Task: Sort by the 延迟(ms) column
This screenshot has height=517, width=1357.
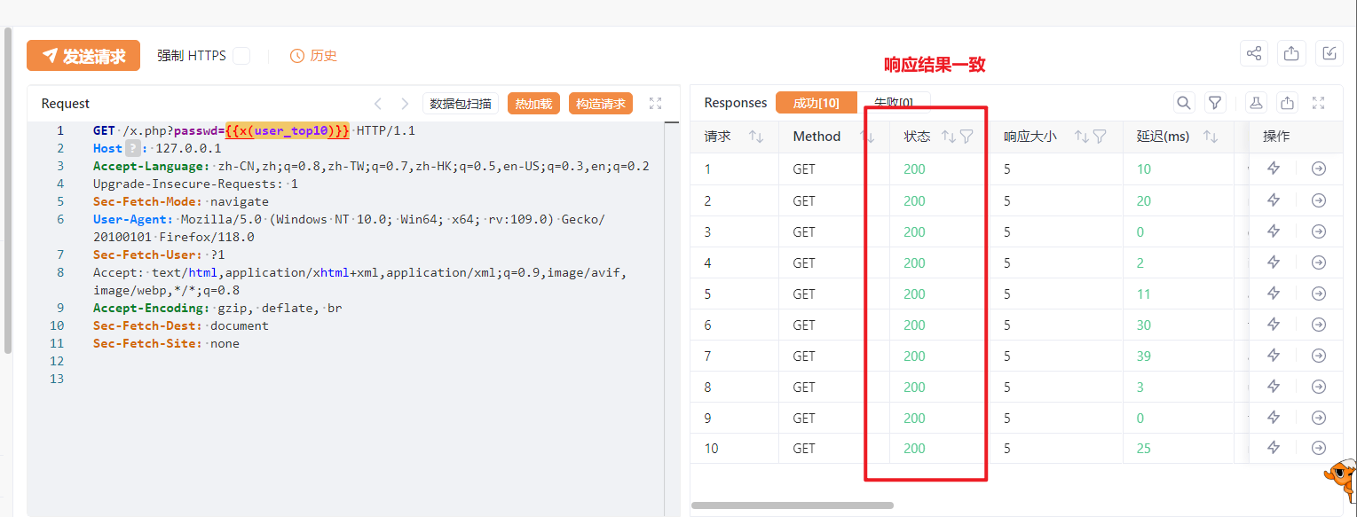Action: (1210, 137)
